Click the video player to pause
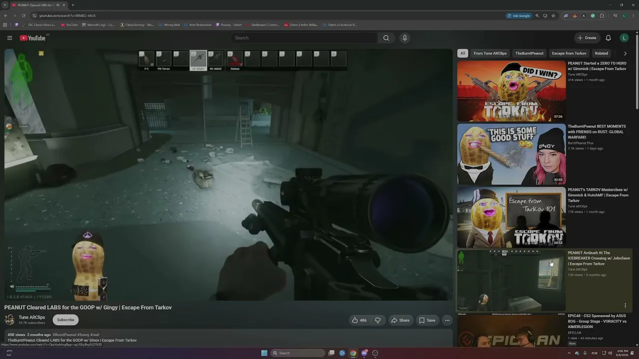This screenshot has height=359, width=639. point(229,175)
